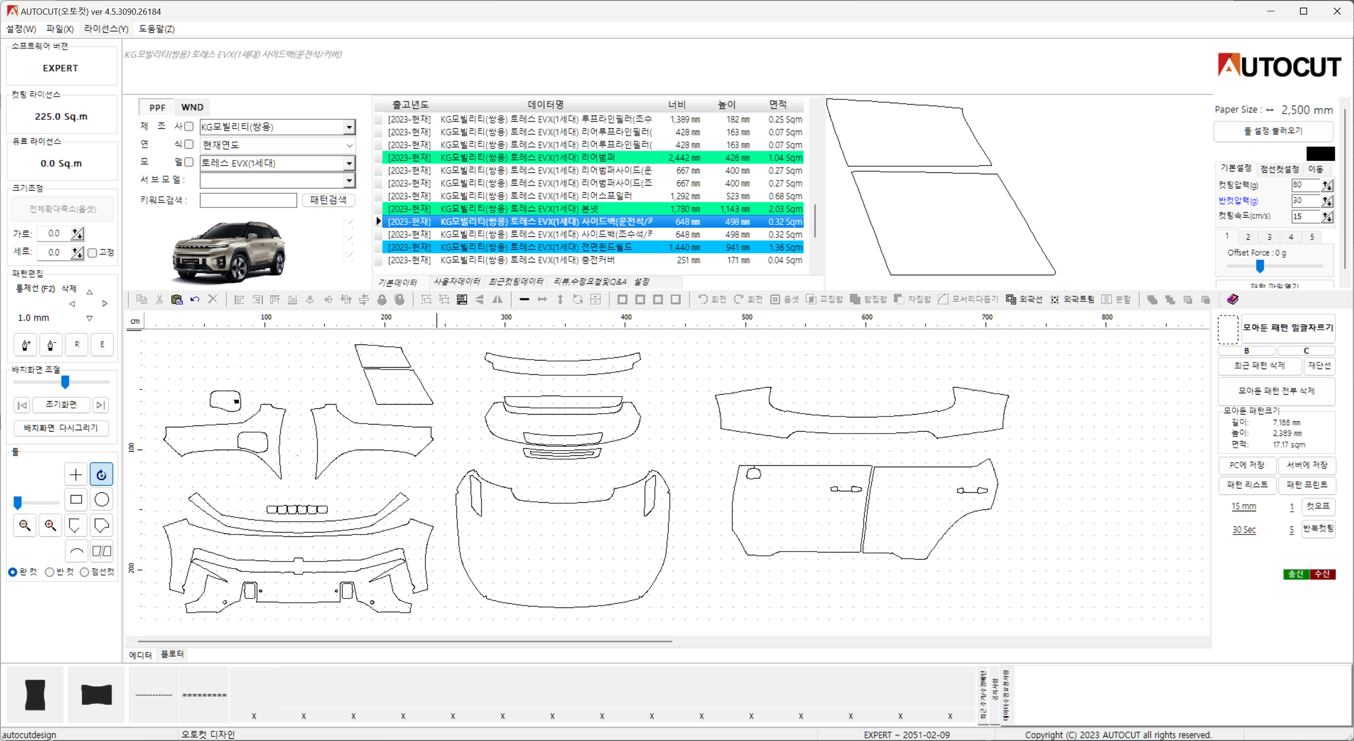Click the 패턴 프린트 button

point(1307,485)
